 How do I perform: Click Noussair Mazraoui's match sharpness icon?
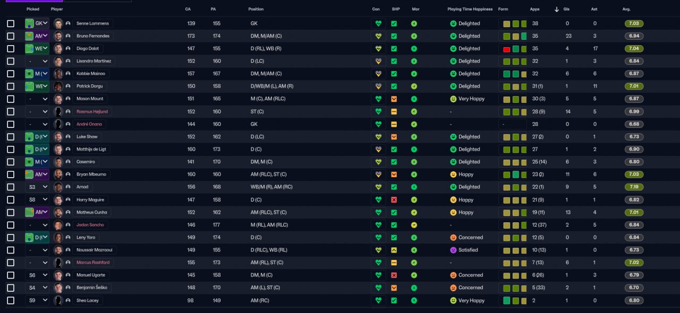coord(394,250)
